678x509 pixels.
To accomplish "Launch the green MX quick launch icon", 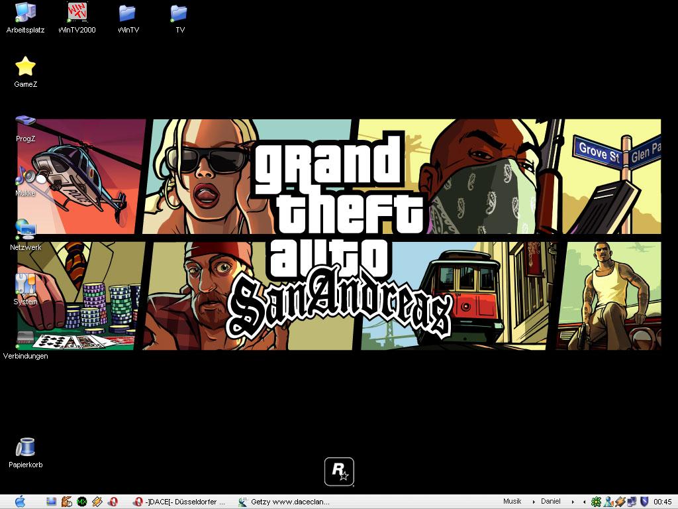I will [81, 502].
